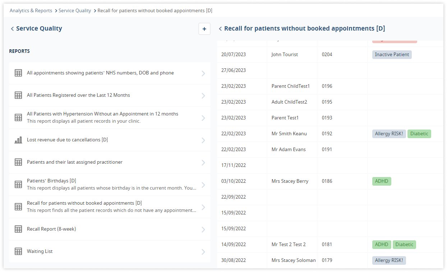Viewport: 447px width, 272px height.
Task: Click the grid icon beside "Recall Report (8-week)"
Action: (x=18, y=229)
